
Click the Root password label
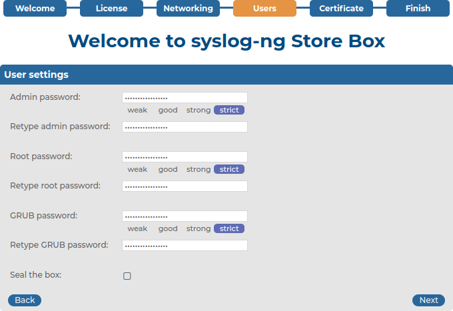pos(41,156)
